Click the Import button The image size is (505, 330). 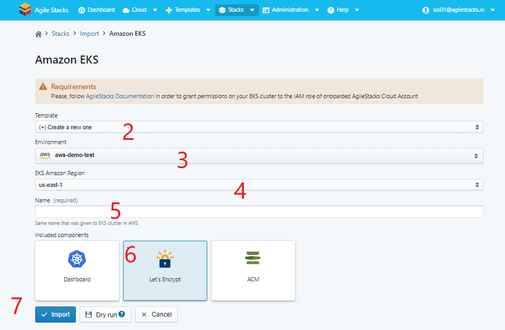click(56, 314)
